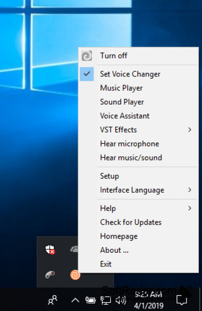Image resolution: width=202 pixels, height=311 pixels.
Task: Expand the Interface Language submenu arrow
Action: click(190, 190)
